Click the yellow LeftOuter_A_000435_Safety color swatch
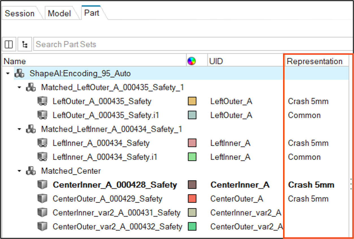 (192, 101)
